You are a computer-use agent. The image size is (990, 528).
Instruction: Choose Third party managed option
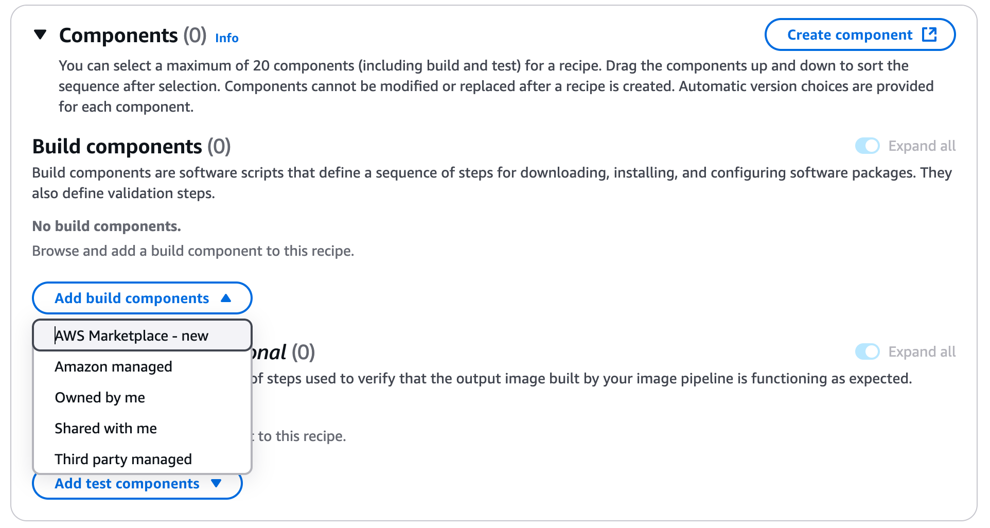(123, 459)
